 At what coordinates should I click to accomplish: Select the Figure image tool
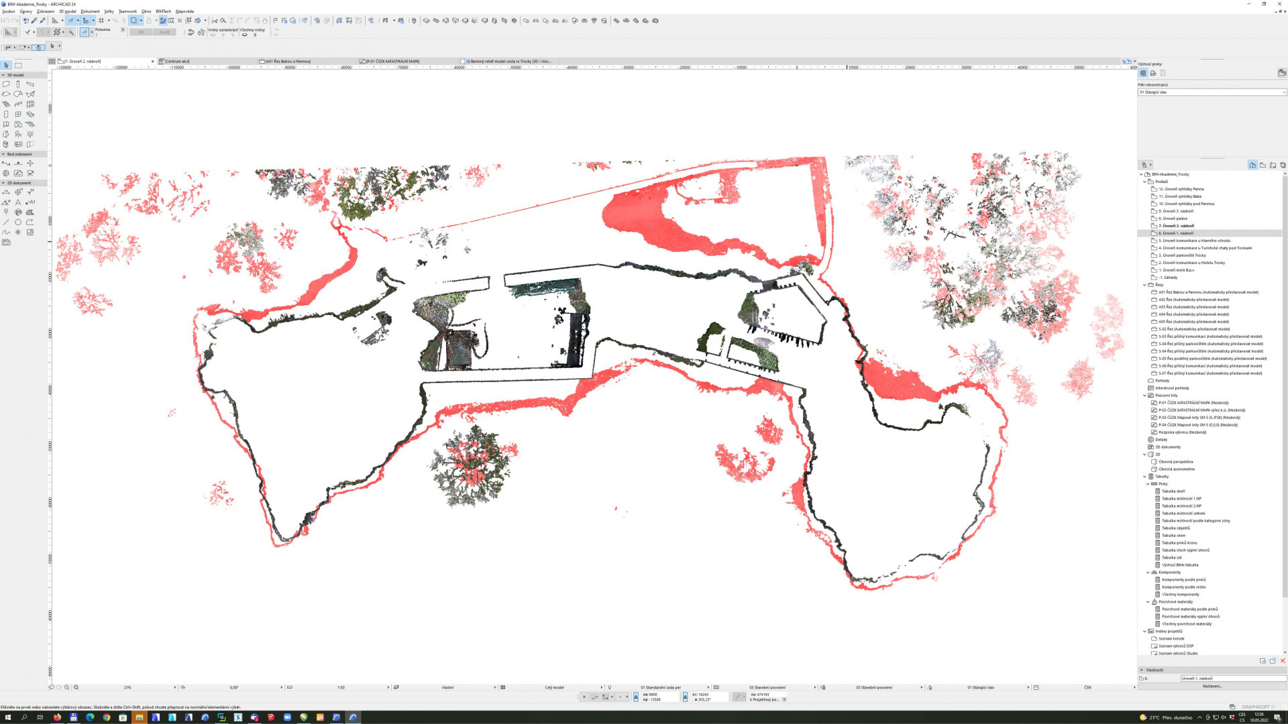point(30,233)
